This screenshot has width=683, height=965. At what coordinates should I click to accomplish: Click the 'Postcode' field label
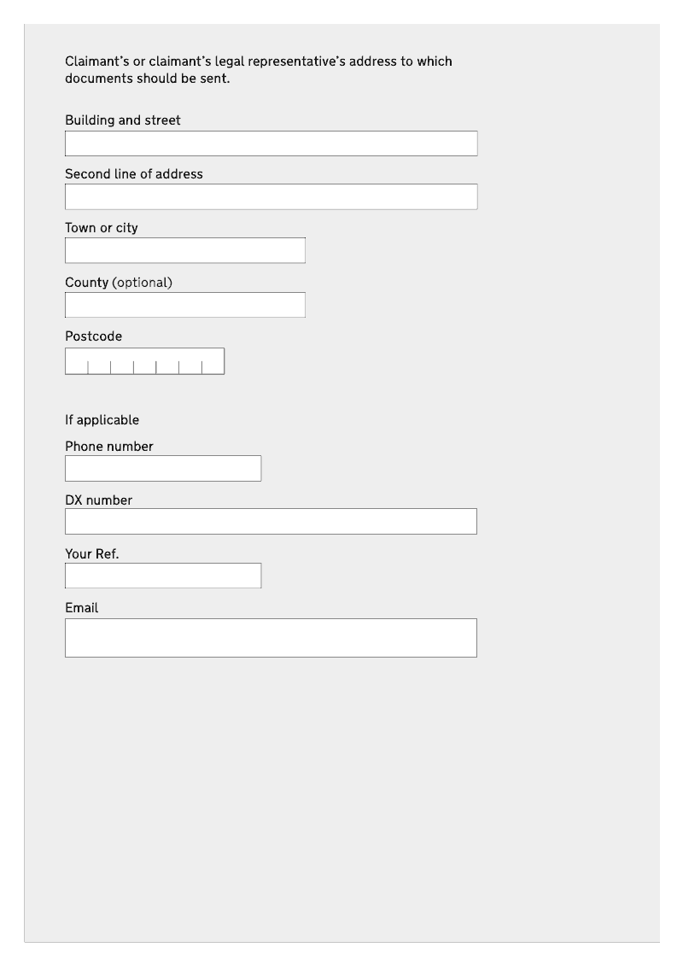94,336
